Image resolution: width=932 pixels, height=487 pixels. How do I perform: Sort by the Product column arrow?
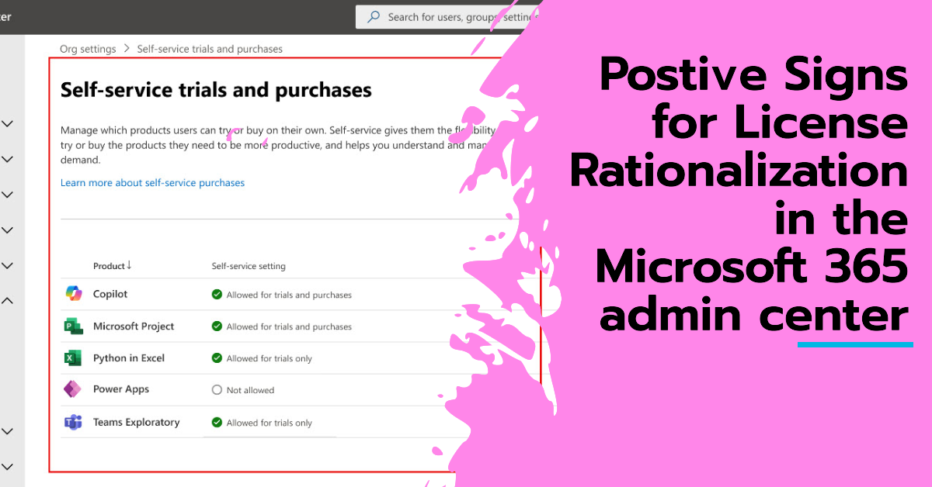tap(129, 266)
